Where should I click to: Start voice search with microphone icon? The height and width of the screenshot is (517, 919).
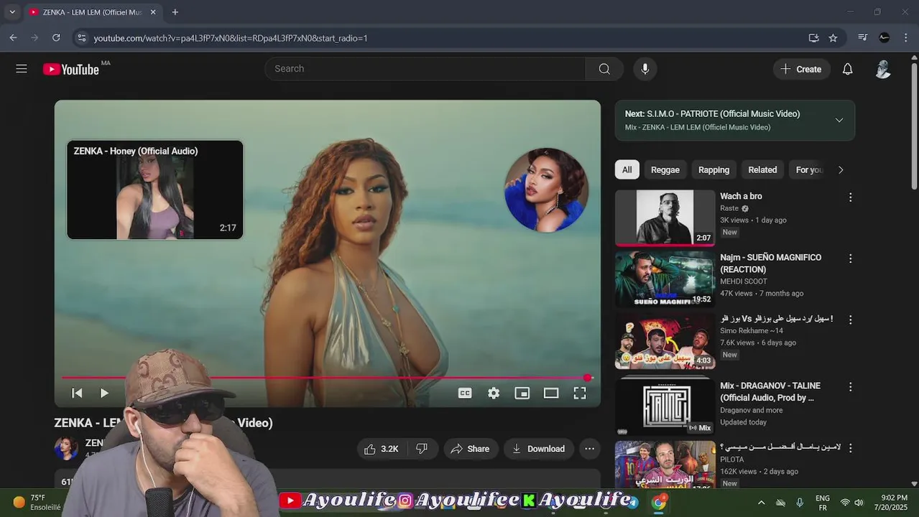(x=645, y=69)
